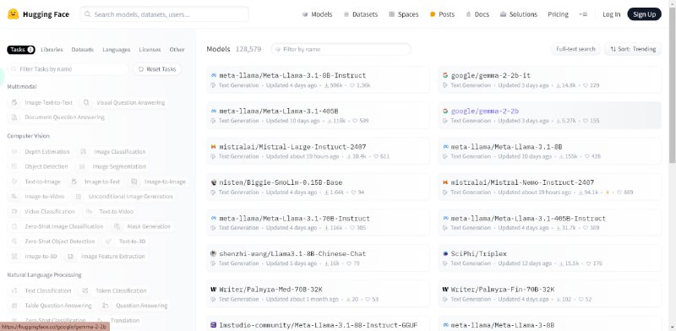Toggle the Depth Estimation task filter

pyautogui.click(x=41, y=152)
